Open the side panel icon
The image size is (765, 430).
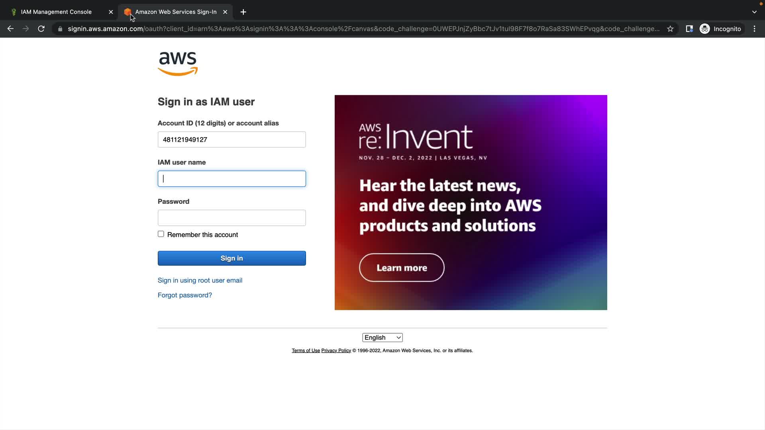[689, 29]
